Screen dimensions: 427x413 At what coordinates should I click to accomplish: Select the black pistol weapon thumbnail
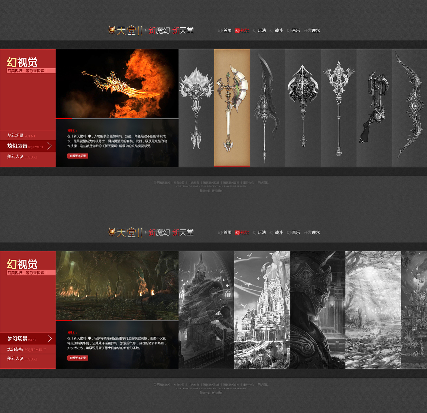(374, 108)
